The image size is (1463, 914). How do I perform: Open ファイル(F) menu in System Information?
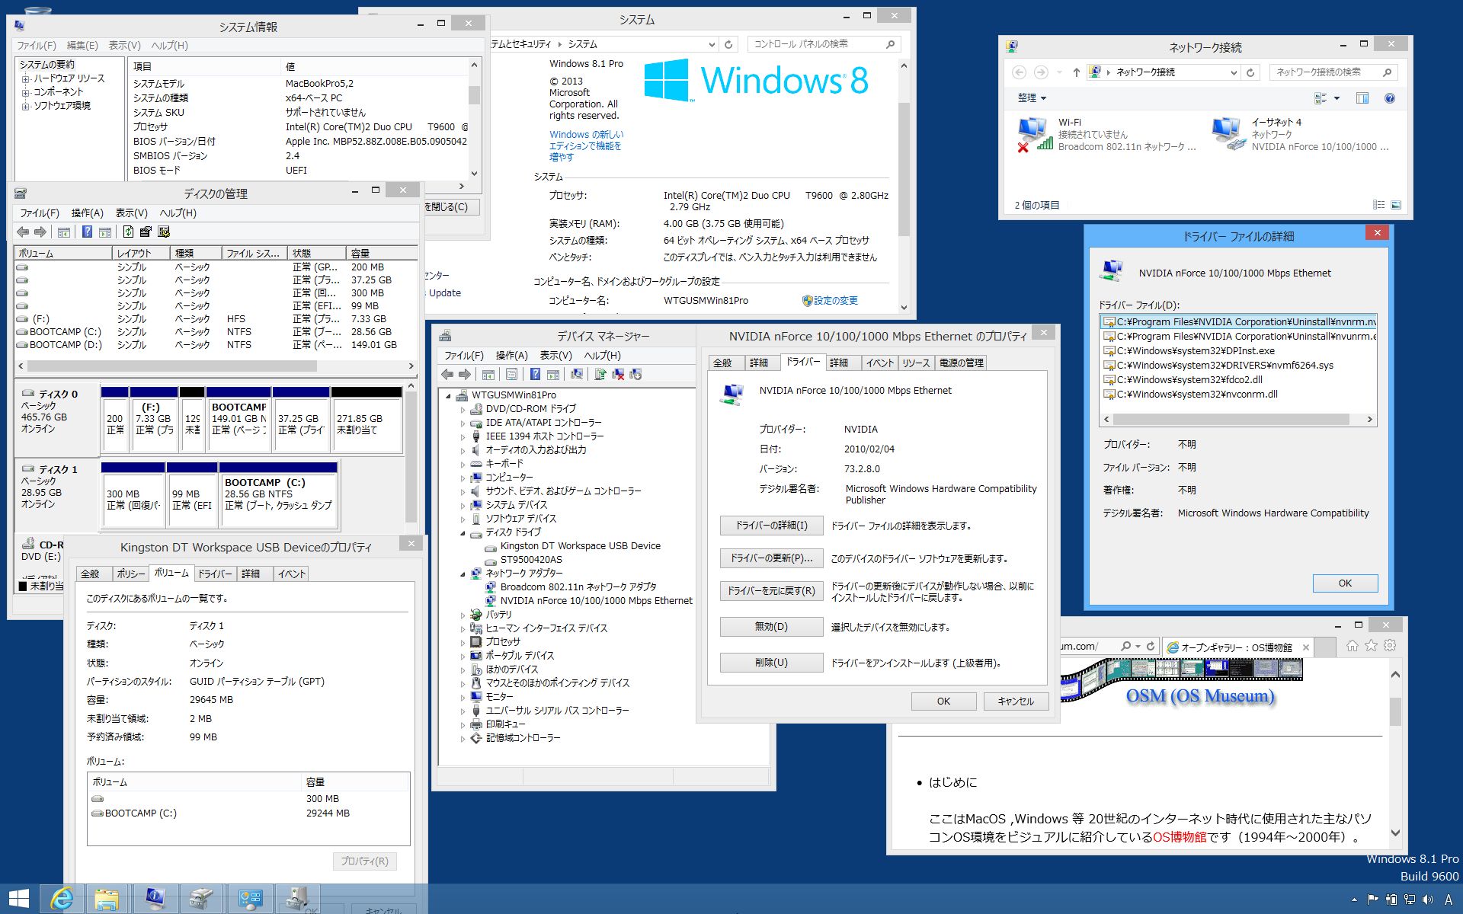(x=37, y=46)
